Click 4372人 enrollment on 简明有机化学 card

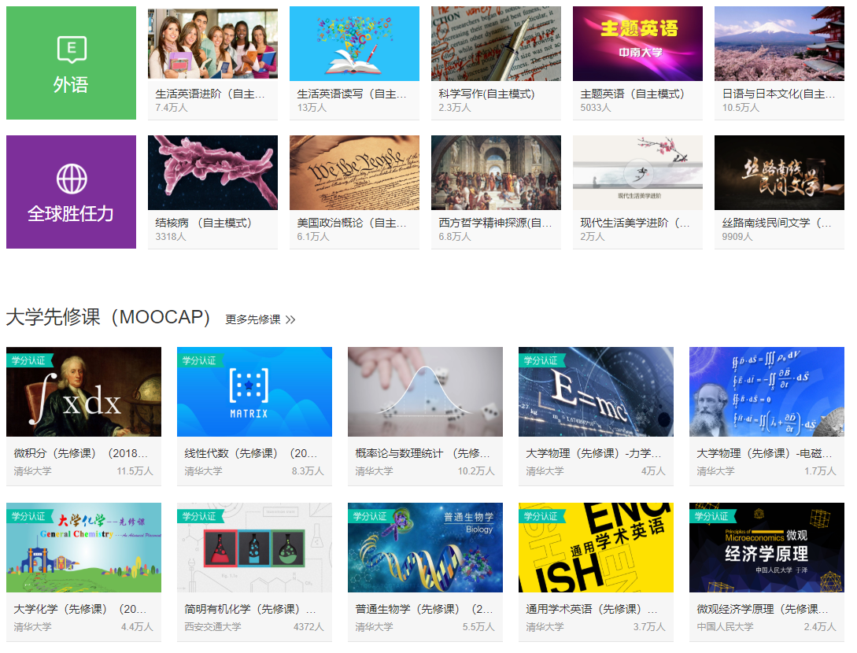pyautogui.click(x=308, y=627)
